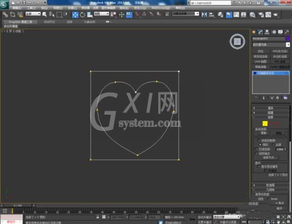292x224 pixels.
Task: Collapse the Selection rollout
Action: tap(271, 117)
